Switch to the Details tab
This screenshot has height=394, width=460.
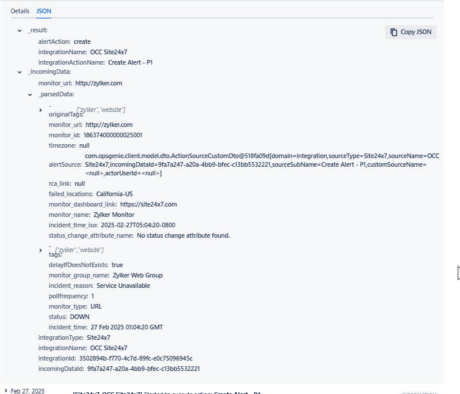tap(20, 11)
